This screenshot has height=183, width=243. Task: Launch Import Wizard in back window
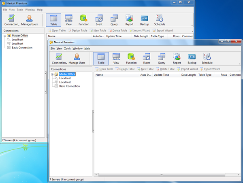coord(140,30)
